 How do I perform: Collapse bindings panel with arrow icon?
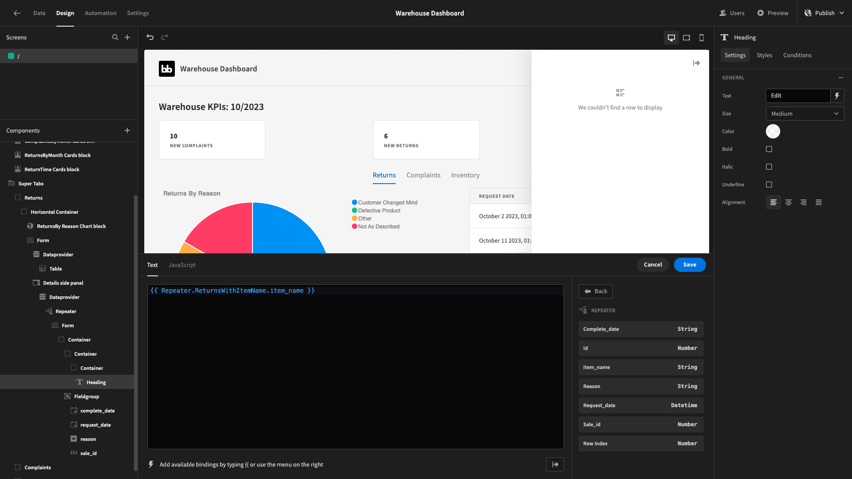(x=555, y=464)
